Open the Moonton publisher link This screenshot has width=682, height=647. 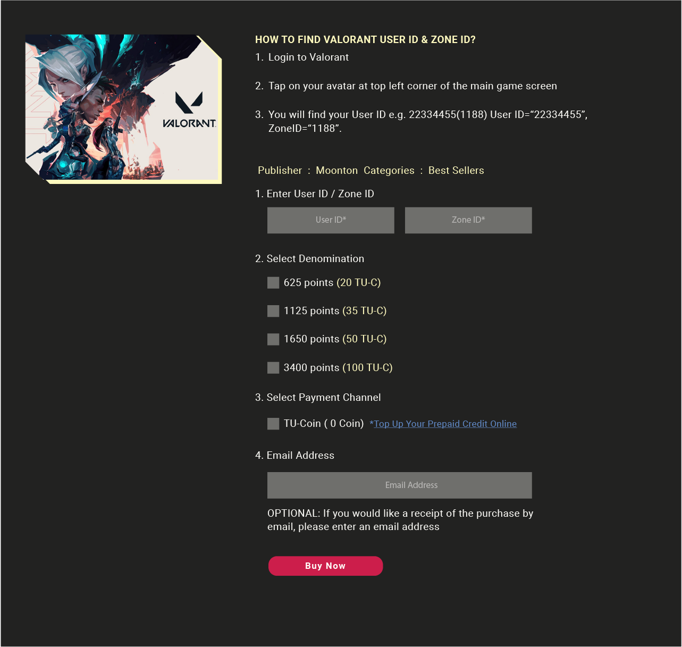coord(336,171)
